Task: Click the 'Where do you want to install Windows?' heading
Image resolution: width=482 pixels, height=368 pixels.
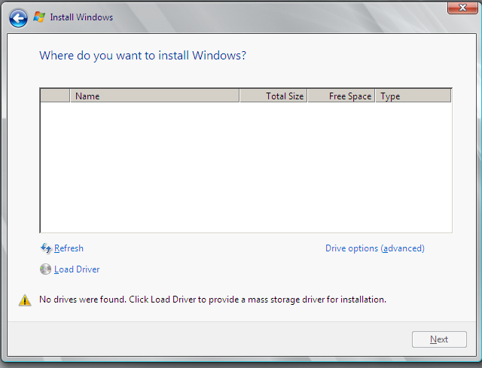Action: point(142,56)
